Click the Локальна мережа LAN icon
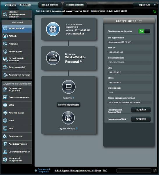159x175 pixels. (x=5, y=97)
